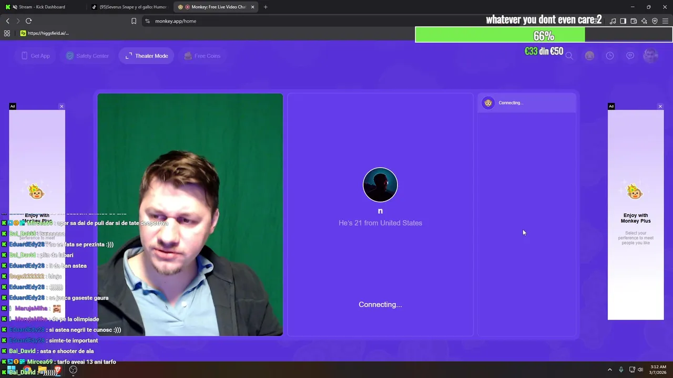Image resolution: width=673 pixels, height=378 pixels.
Task: Click the Get App button
Action: tap(36, 56)
